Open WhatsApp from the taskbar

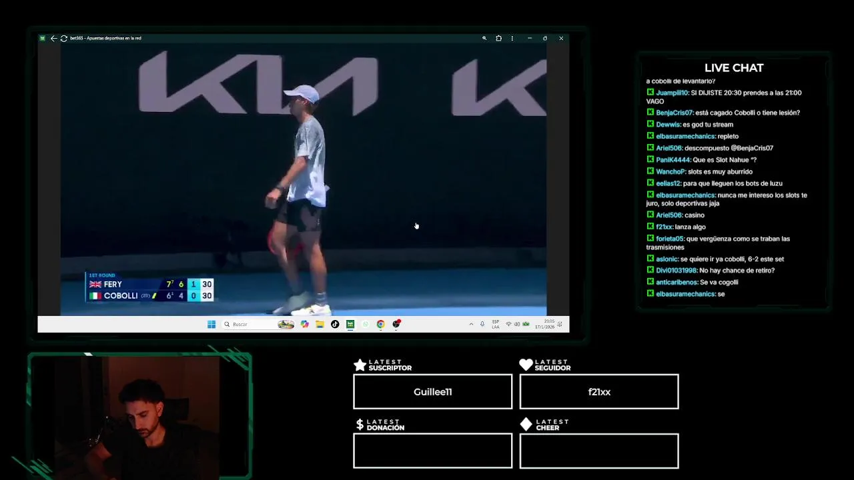pyautogui.click(x=365, y=324)
